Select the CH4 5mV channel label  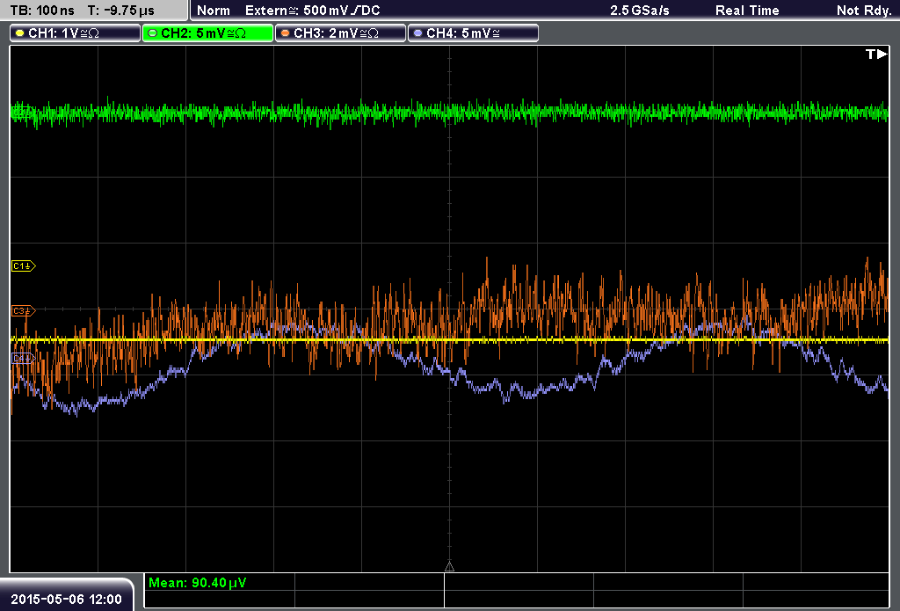pyautogui.click(x=473, y=33)
